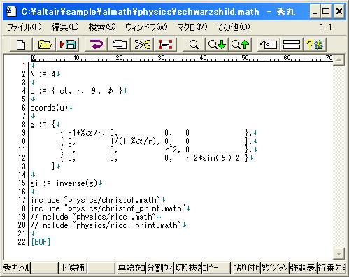Open search with the magnifying glass icon
349x277 pixels.
click(194, 45)
